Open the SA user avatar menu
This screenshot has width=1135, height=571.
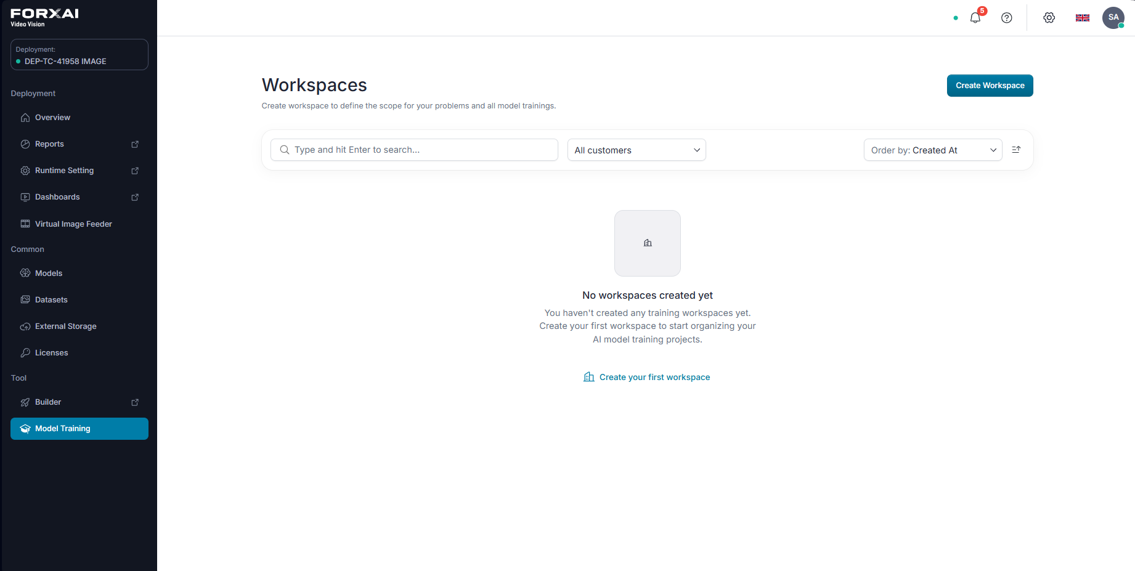point(1113,17)
